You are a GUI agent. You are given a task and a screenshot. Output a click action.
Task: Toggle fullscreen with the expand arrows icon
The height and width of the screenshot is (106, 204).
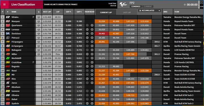pos(201,3)
